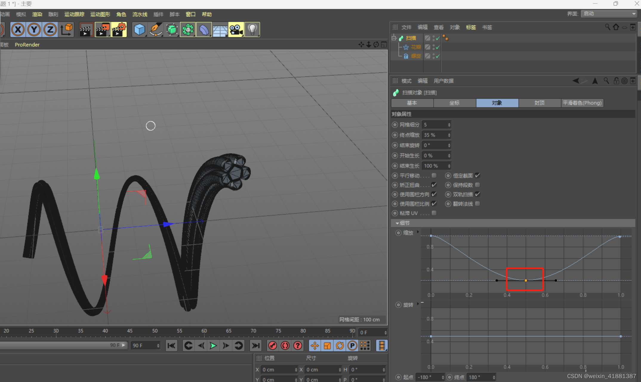
Task: Click the Floor environment icon
Action: coord(220,29)
